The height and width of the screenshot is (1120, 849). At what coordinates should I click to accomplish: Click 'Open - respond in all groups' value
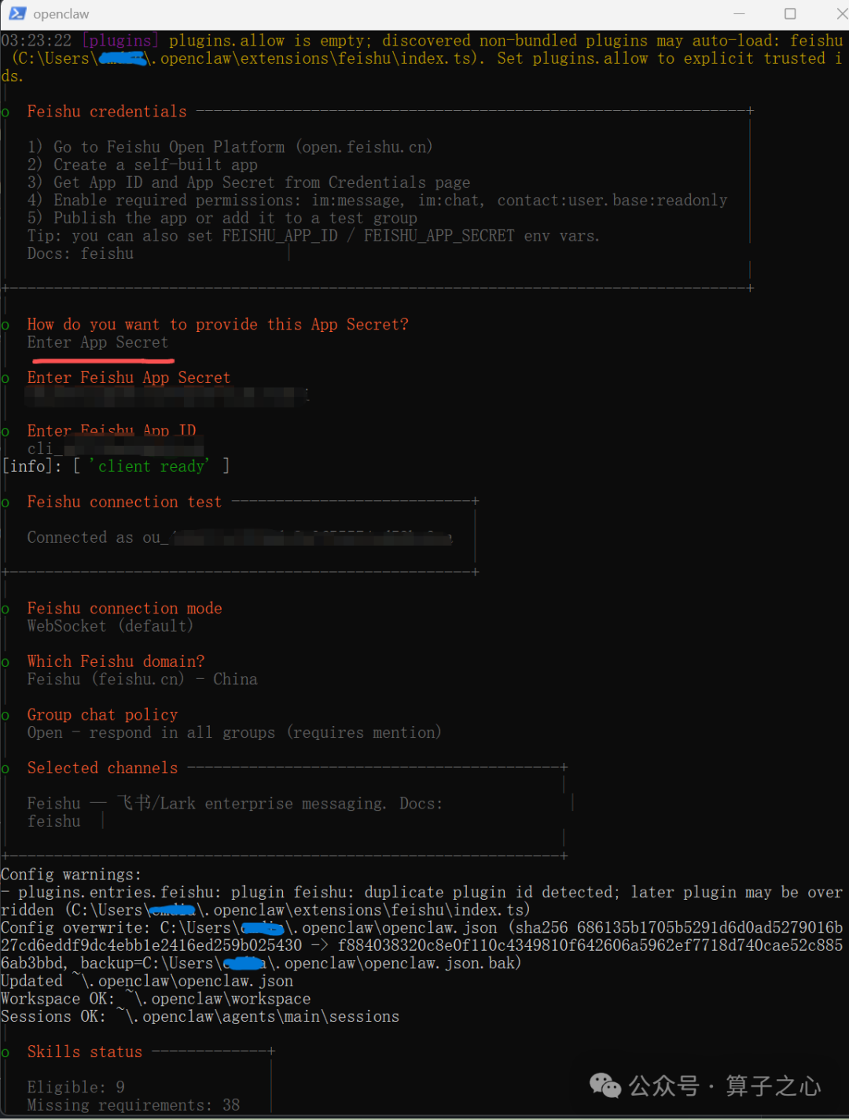pyautogui.click(x=234, y=733)
